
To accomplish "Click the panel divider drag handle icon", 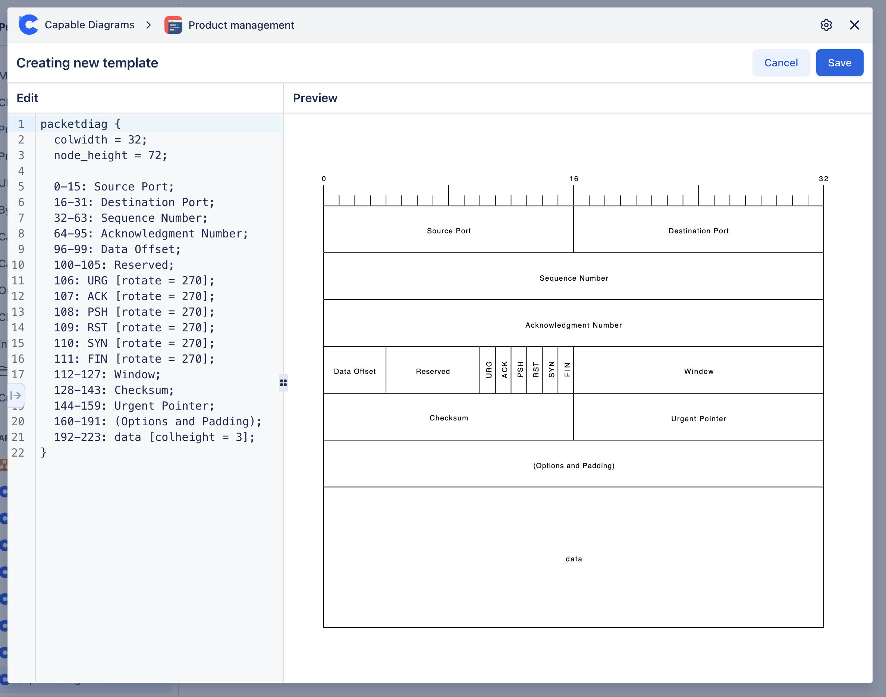I will click(x=283, y=383).
